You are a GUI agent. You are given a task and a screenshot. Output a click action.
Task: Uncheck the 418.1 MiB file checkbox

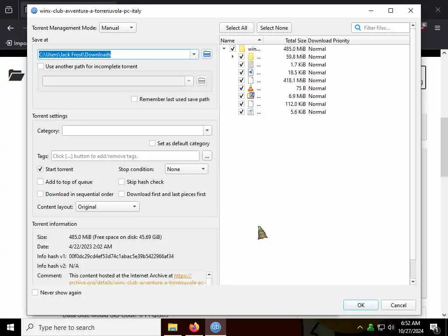point(241,80)
